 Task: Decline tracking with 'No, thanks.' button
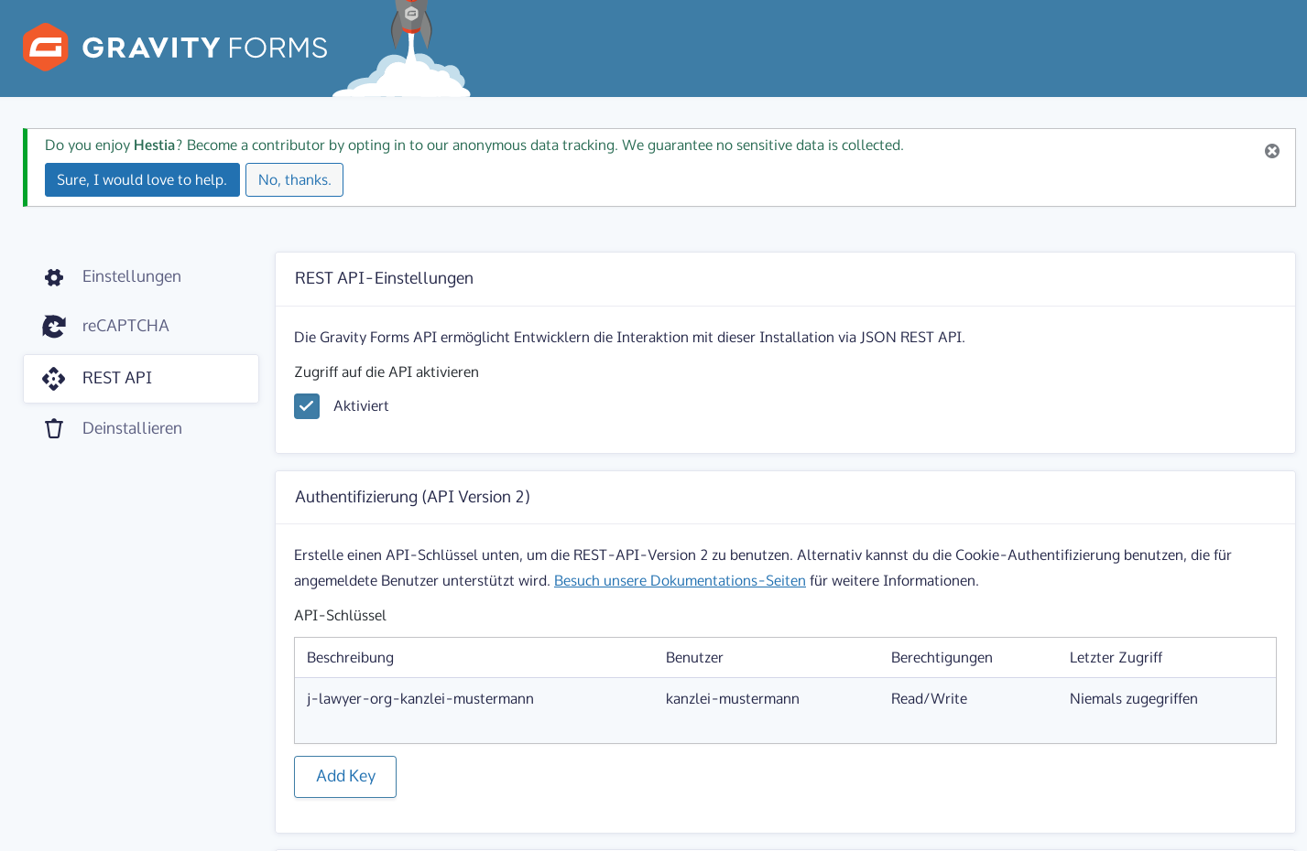(x=294, y=180)
